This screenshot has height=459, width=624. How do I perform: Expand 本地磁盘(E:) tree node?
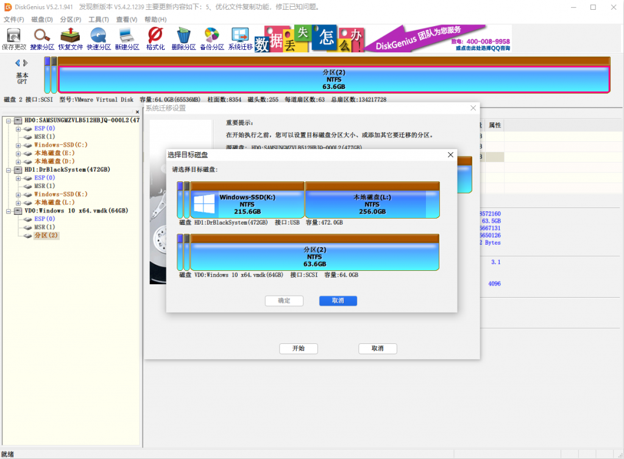(18, 153)
